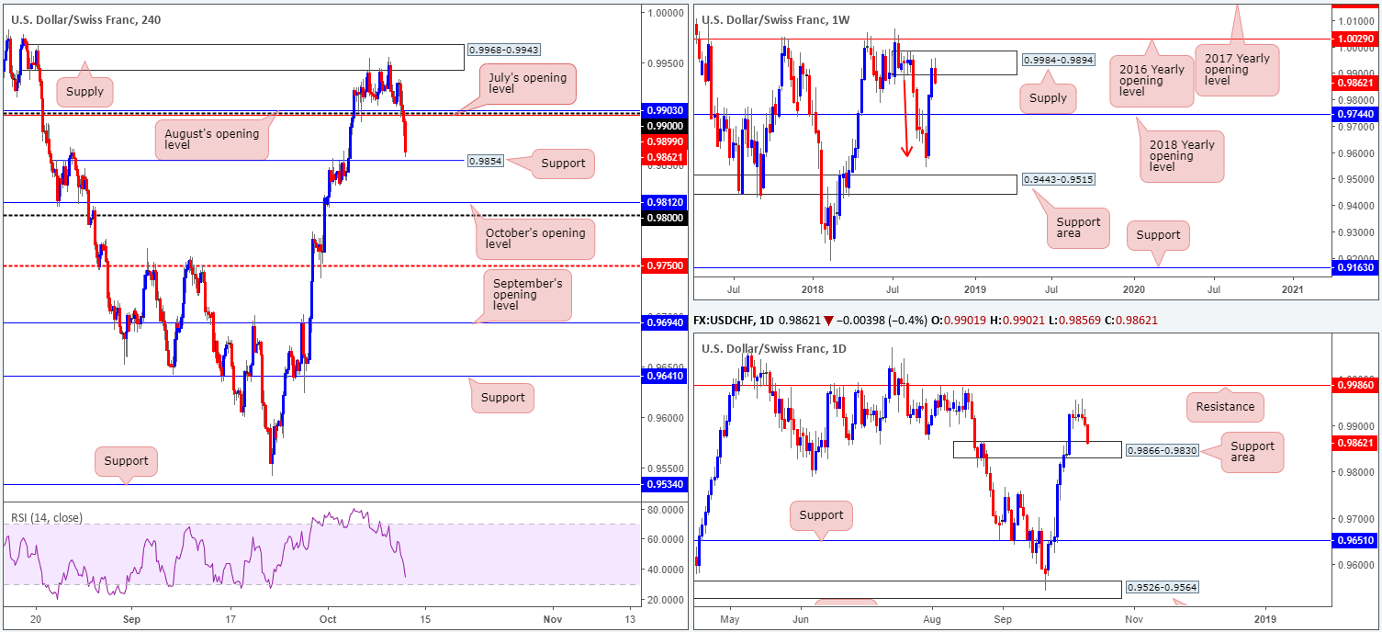This screenshot has height=632, width=1382.
Task: Click 'Nov' on the 240 chart time axis
Action: (x=554, y=619)
